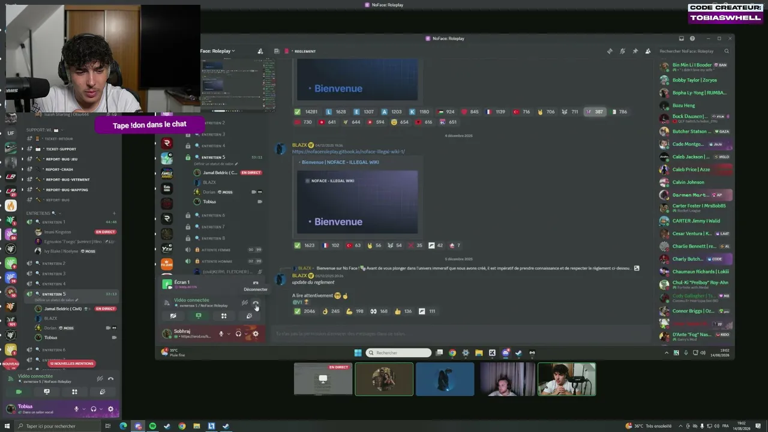Open Sobhraj's microphone options dropdown arrow
The height and width of the screenshot is (432, 768).
coord(228,334)
